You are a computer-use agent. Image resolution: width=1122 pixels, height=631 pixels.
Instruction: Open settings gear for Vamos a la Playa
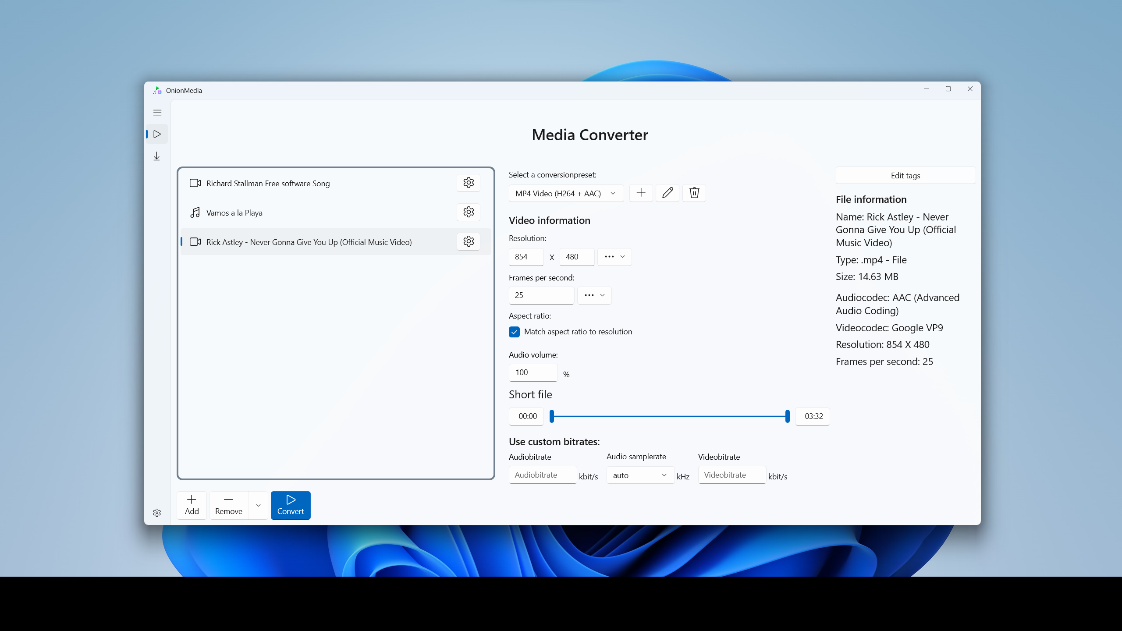[469, 212]
